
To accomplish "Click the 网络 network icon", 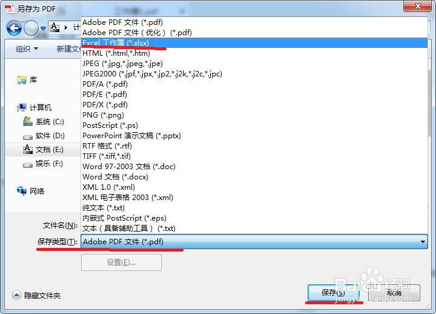I will point(22,191).
